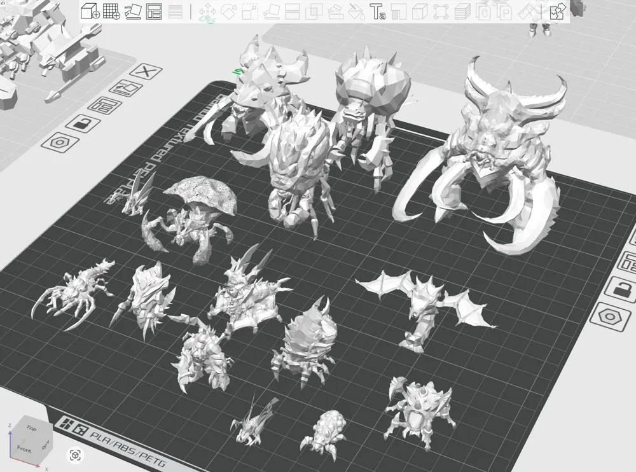Select Support Painting tool
This screenshot has width=636, height=472.
coord(335,12)
